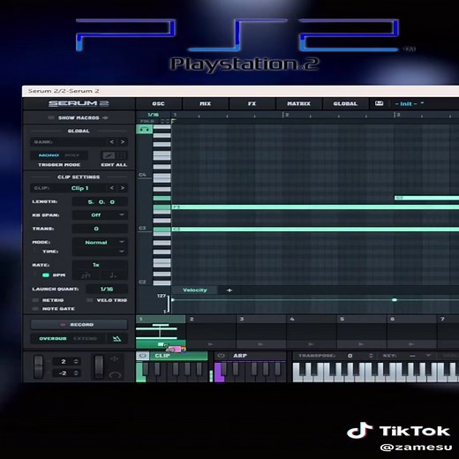
Task: Open the KB SPAN dropdown
Action: (100, 215)
